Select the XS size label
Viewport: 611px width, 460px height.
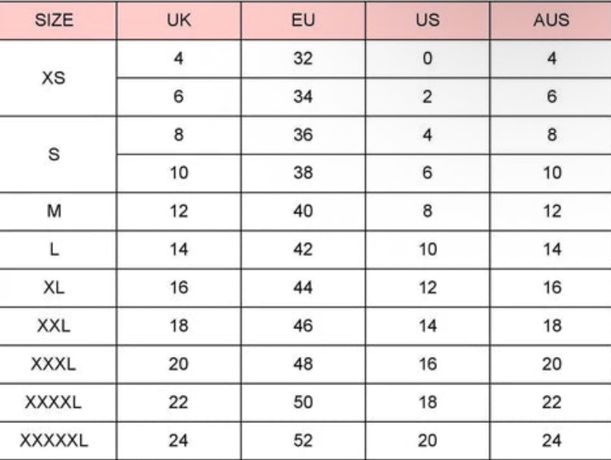pos(54,77)
